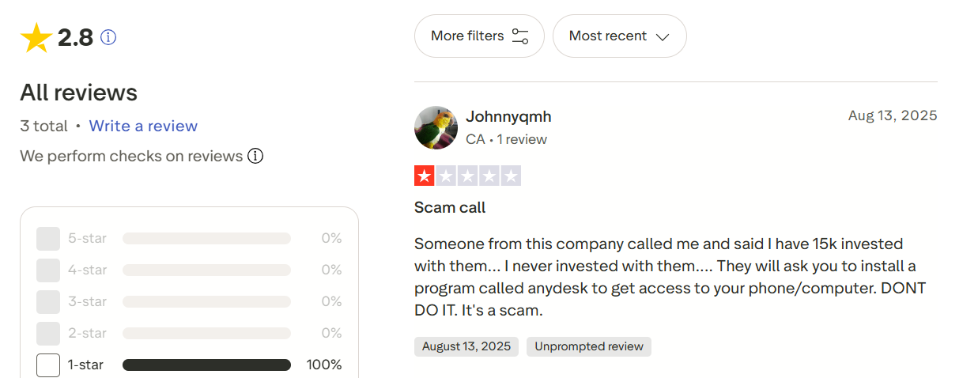The image size is (978, 378).
Task: Click the filter sliders icon
Action: point(520,36)
